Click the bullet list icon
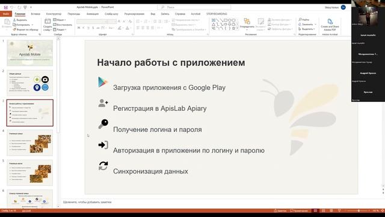Screen dimensions: 385x217 [x=138, y=22]
